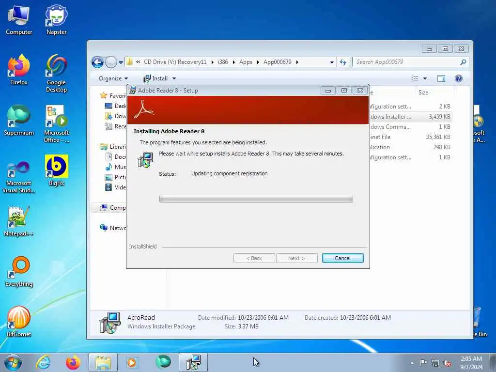Image resolution: width=496 pixels, height=372 pixels.
Task: Open the recent pages dropdown arrow
Action: (x=121, y=62)
